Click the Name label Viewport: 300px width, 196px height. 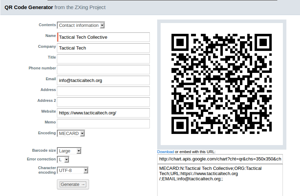tap(51, 36)
